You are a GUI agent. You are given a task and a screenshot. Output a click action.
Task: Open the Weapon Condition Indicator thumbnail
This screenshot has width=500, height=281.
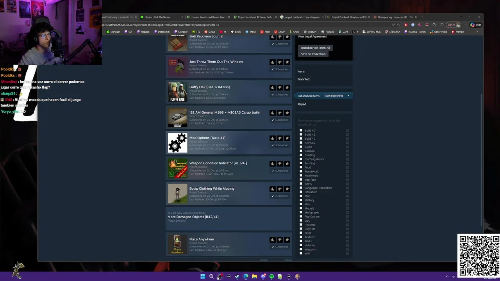177,168
